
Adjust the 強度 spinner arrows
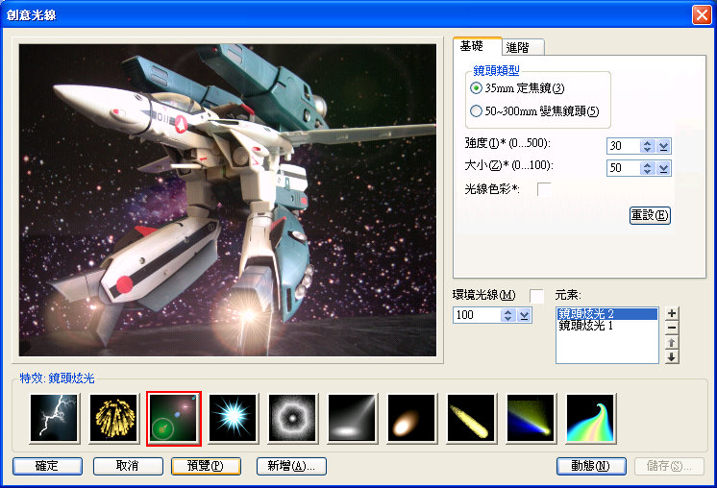[647, 146]
